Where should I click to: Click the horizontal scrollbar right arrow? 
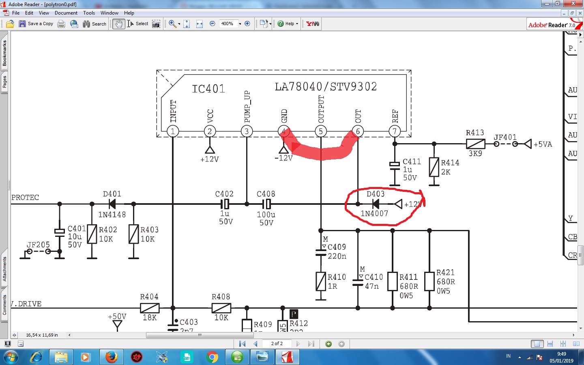coord(573,335)
